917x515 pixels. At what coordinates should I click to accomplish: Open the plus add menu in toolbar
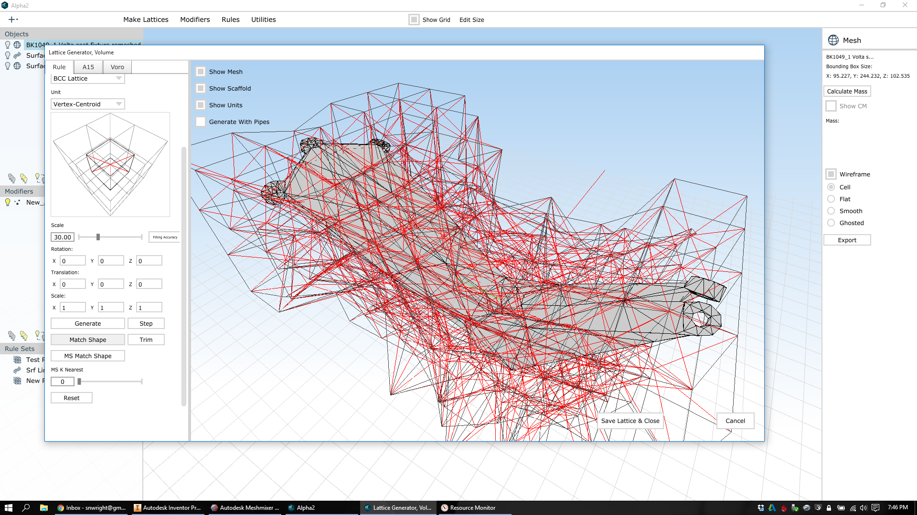tap(13, 20)
